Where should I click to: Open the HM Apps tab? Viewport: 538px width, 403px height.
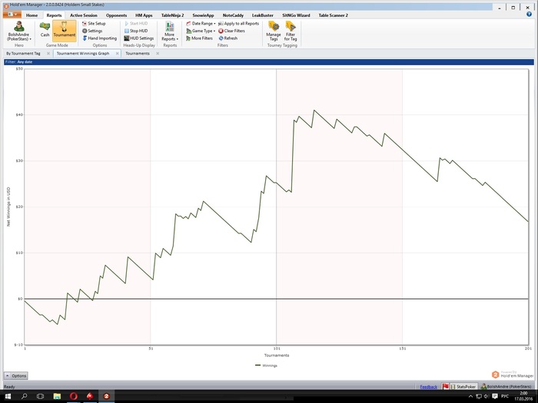point(144,15)
